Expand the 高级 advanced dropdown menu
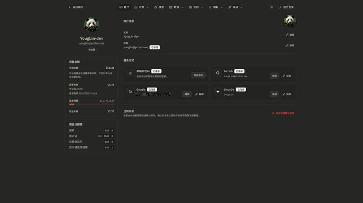 tap(235, 7)
